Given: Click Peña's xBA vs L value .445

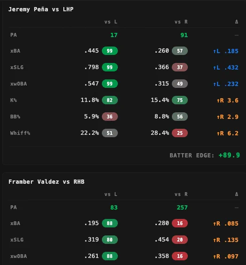Looking at the screenshot, I should [92, 51].
